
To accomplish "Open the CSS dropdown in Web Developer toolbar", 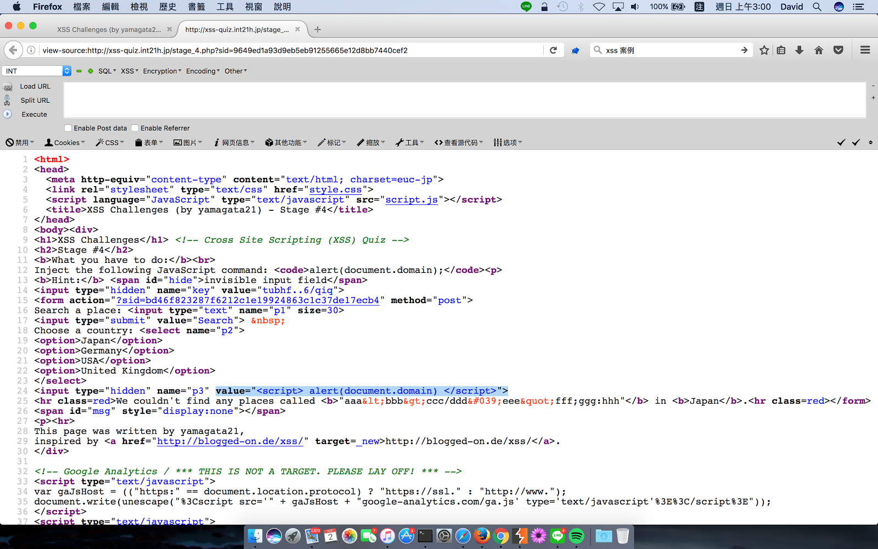I will 110,143.
